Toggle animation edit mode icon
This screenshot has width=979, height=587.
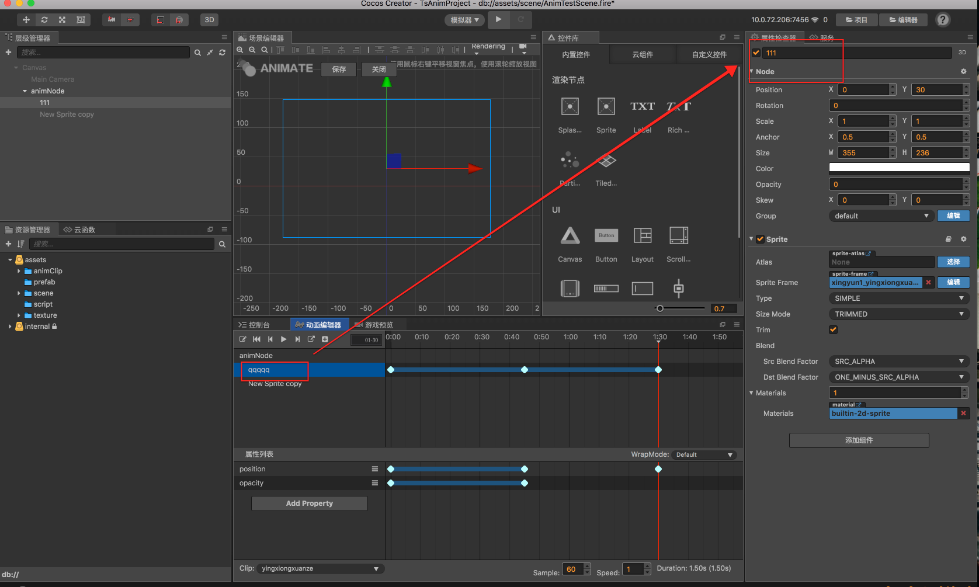[243, 339]
